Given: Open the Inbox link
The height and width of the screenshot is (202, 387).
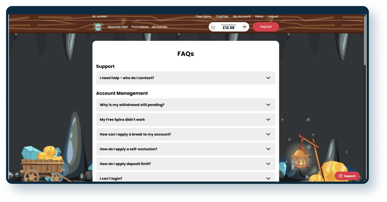Looking at the screenshot, I should (x=259, y=17).
